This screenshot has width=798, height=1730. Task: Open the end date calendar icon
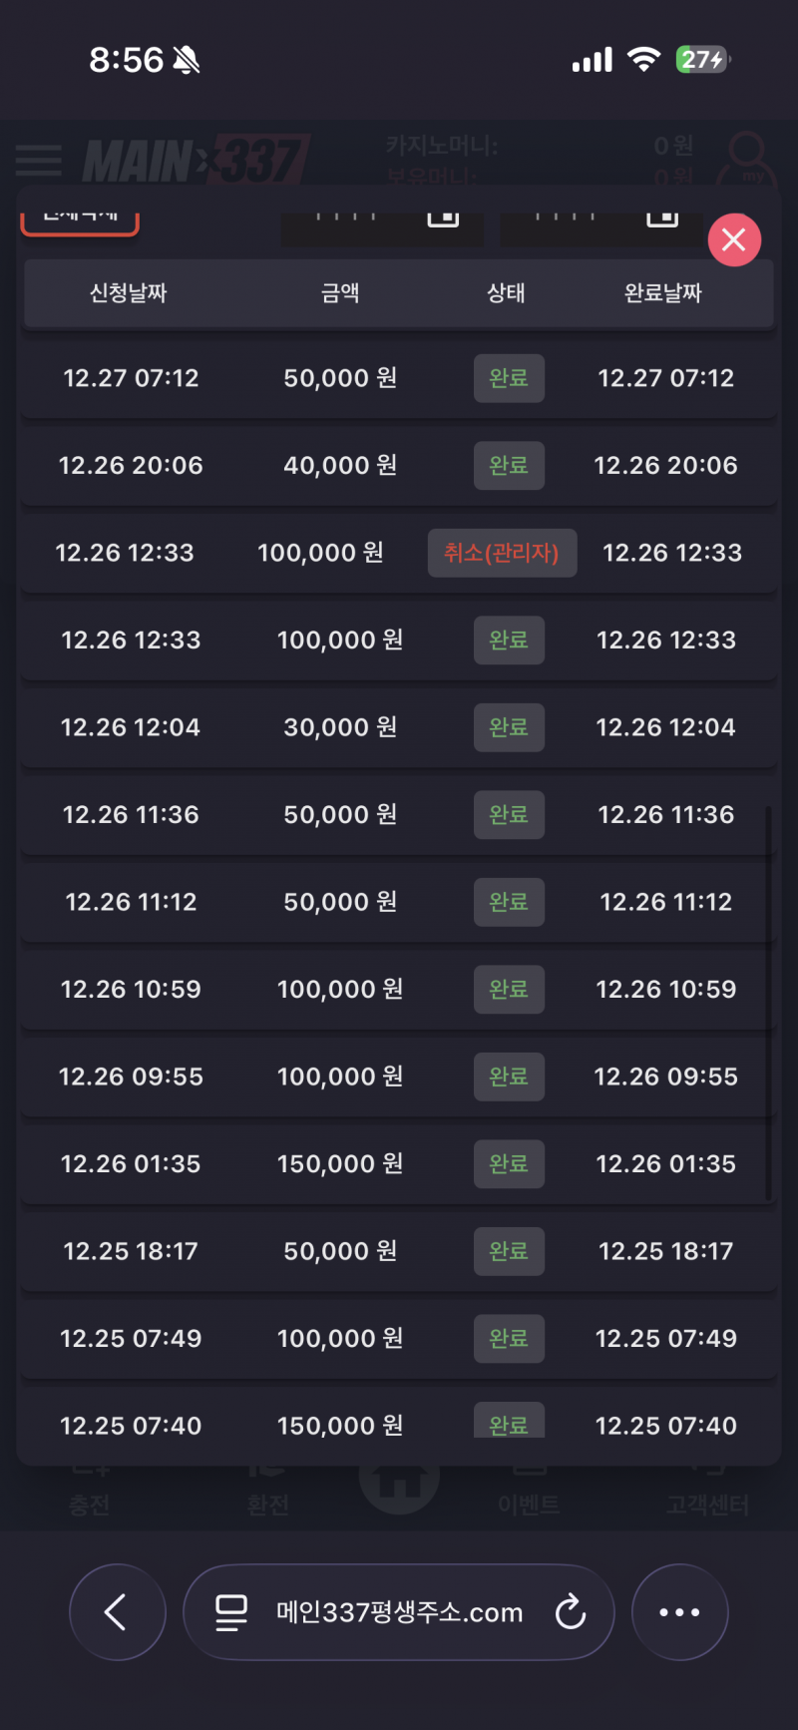click(x=662, y=217)
